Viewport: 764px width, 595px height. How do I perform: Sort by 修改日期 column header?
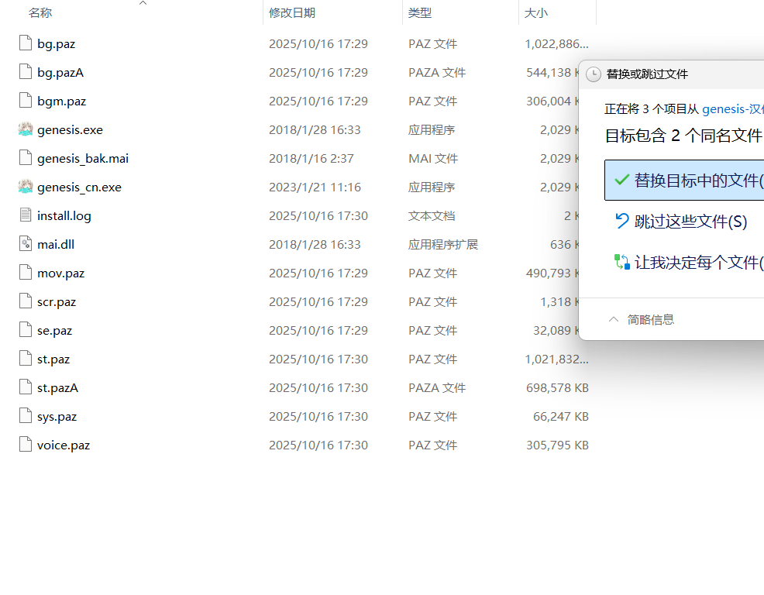(x=292, y=13)
